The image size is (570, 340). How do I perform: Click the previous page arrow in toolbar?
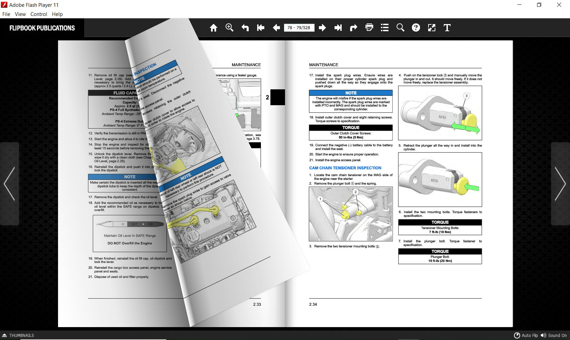(x=276, y=28)
